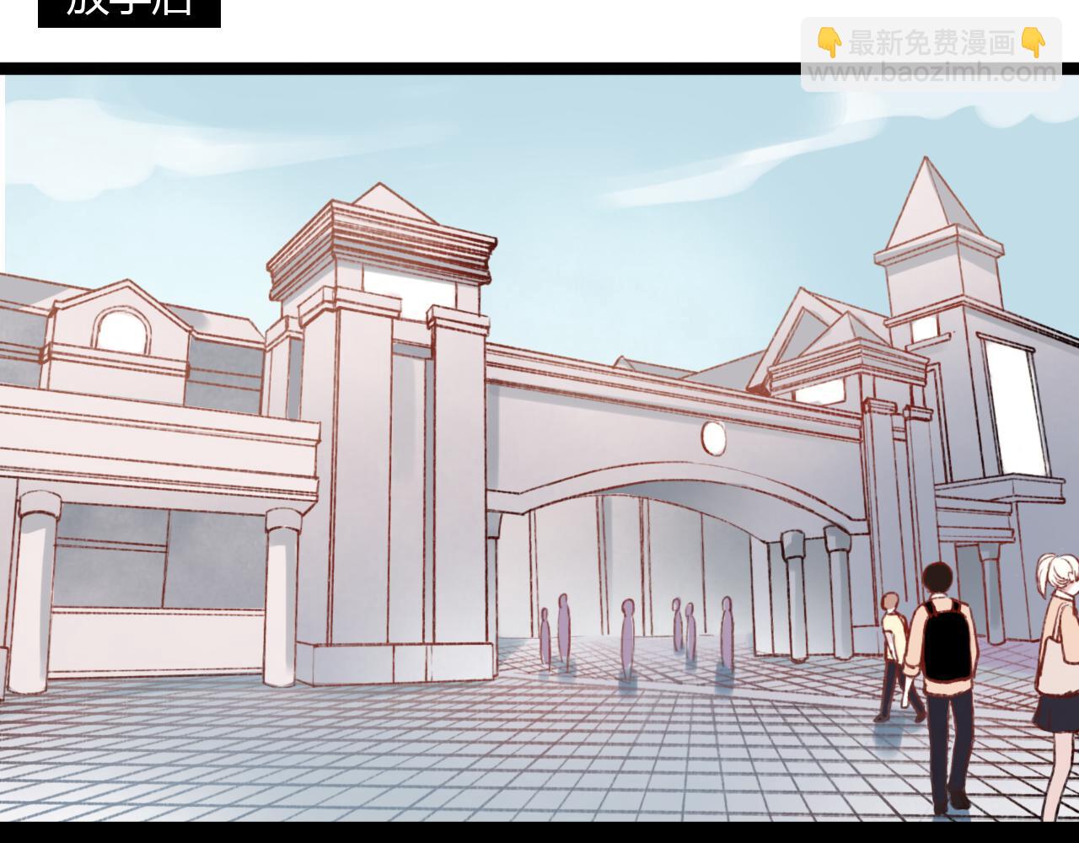
Task: Click the right pointing-down hand emoji
Action: [1033, 42]
